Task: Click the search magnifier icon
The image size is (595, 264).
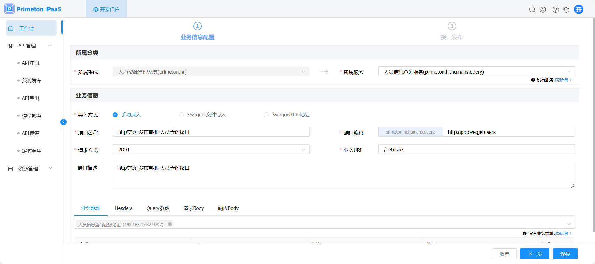Action: click(532, 10)
